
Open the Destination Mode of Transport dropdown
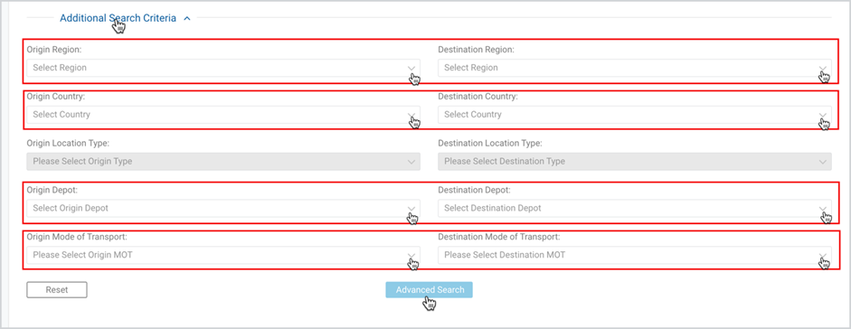(635, 255)
